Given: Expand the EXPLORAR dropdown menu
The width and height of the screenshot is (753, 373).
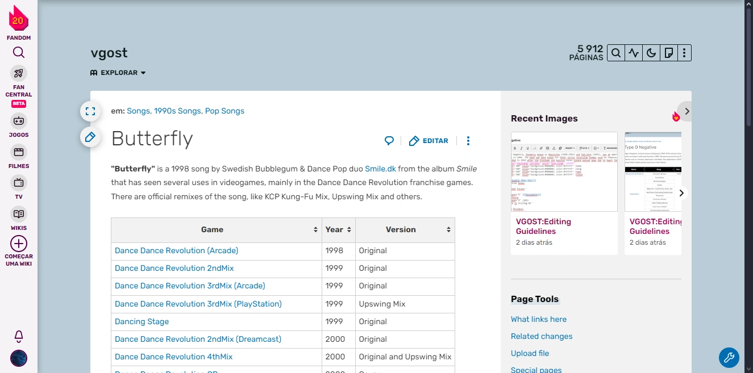Looking at the screenshot, I should click(118, 73).
